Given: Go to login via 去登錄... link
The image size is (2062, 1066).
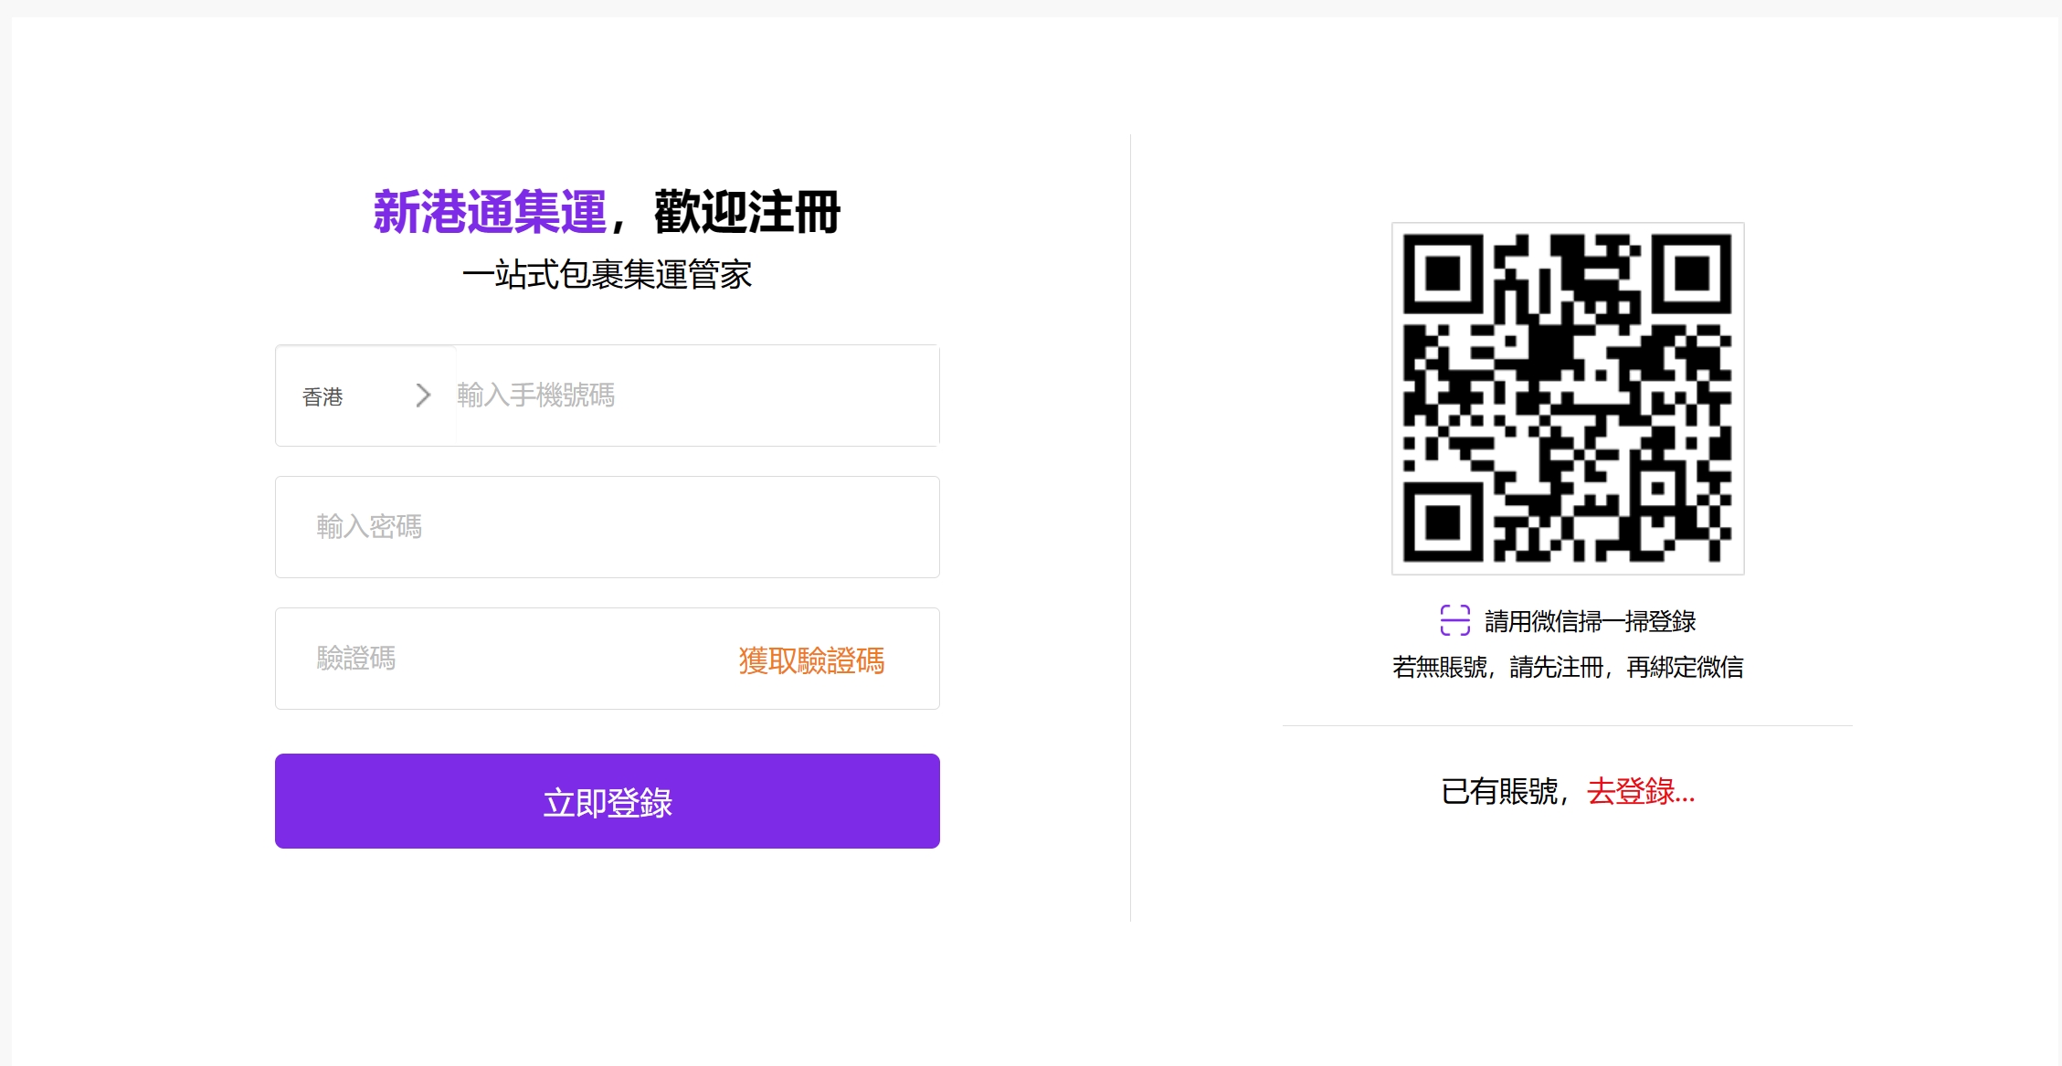Looking at the screenshot, I should click(1641, 791).
